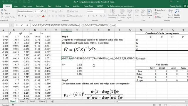
Task: Open the Sort & Filter menu
Action: pyautogui.click(x=170, y=14)
